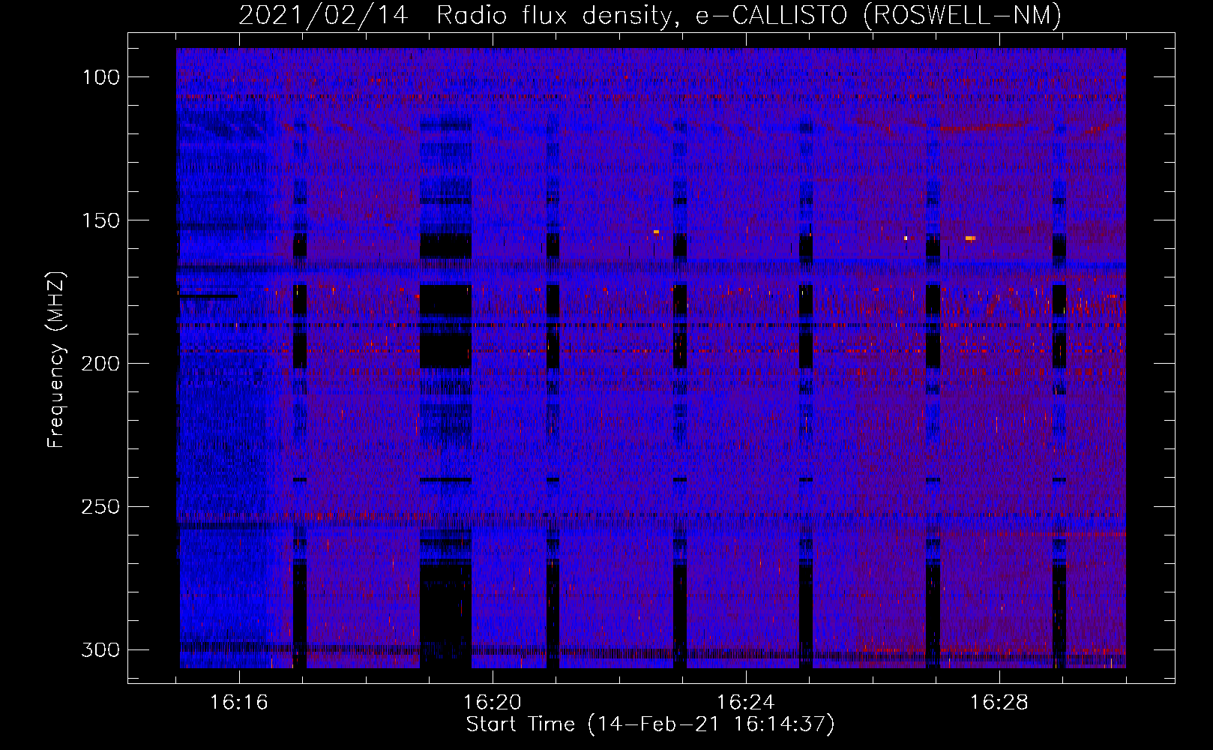Click the 250 frequency tick label
The image size is (1213, 750).
point(100,507)
